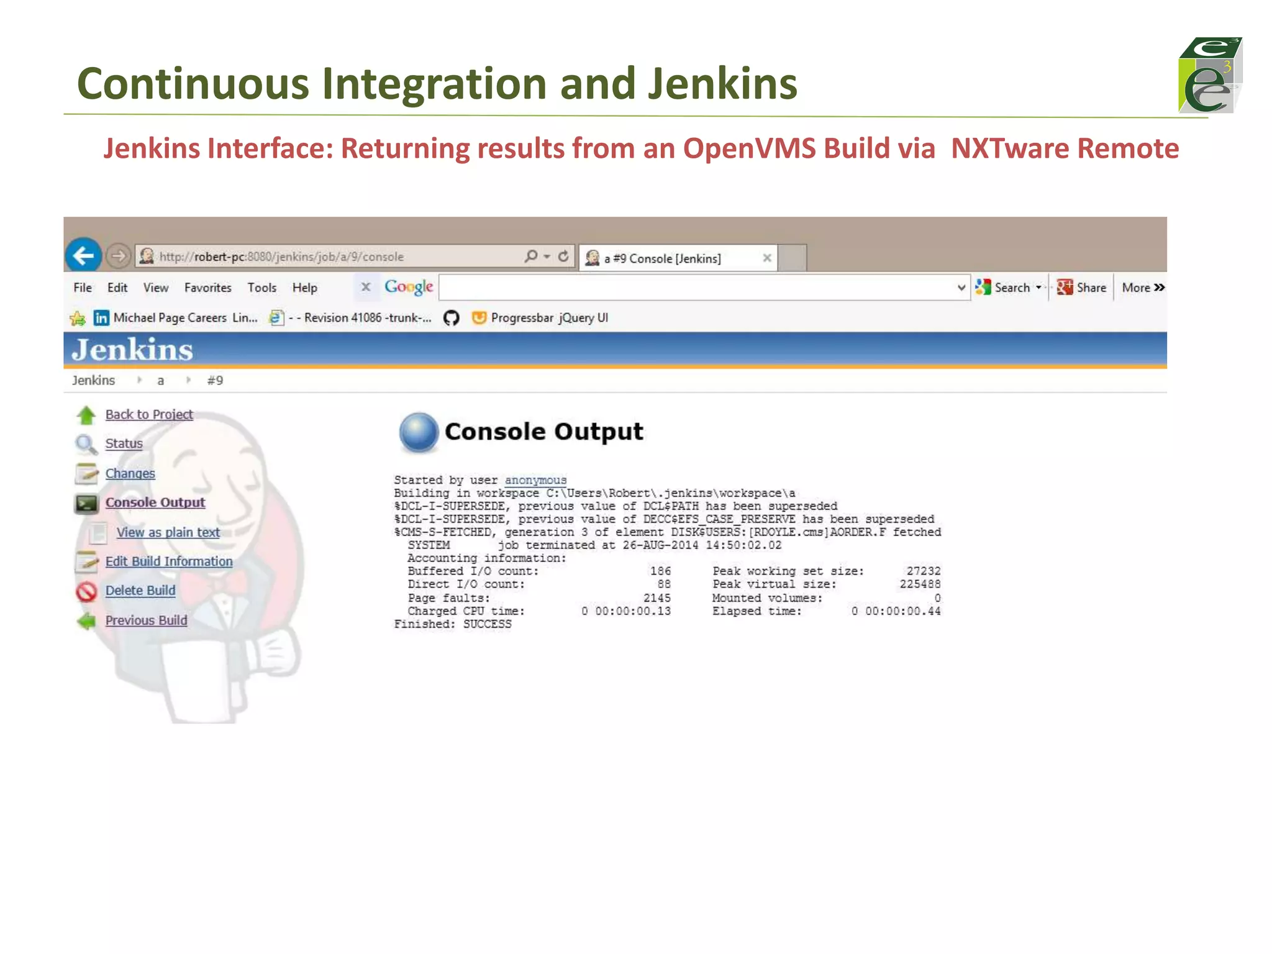Click the add favorites star icon
The width and height of the screenshot is (1272, 954).
tap(78, 319)
